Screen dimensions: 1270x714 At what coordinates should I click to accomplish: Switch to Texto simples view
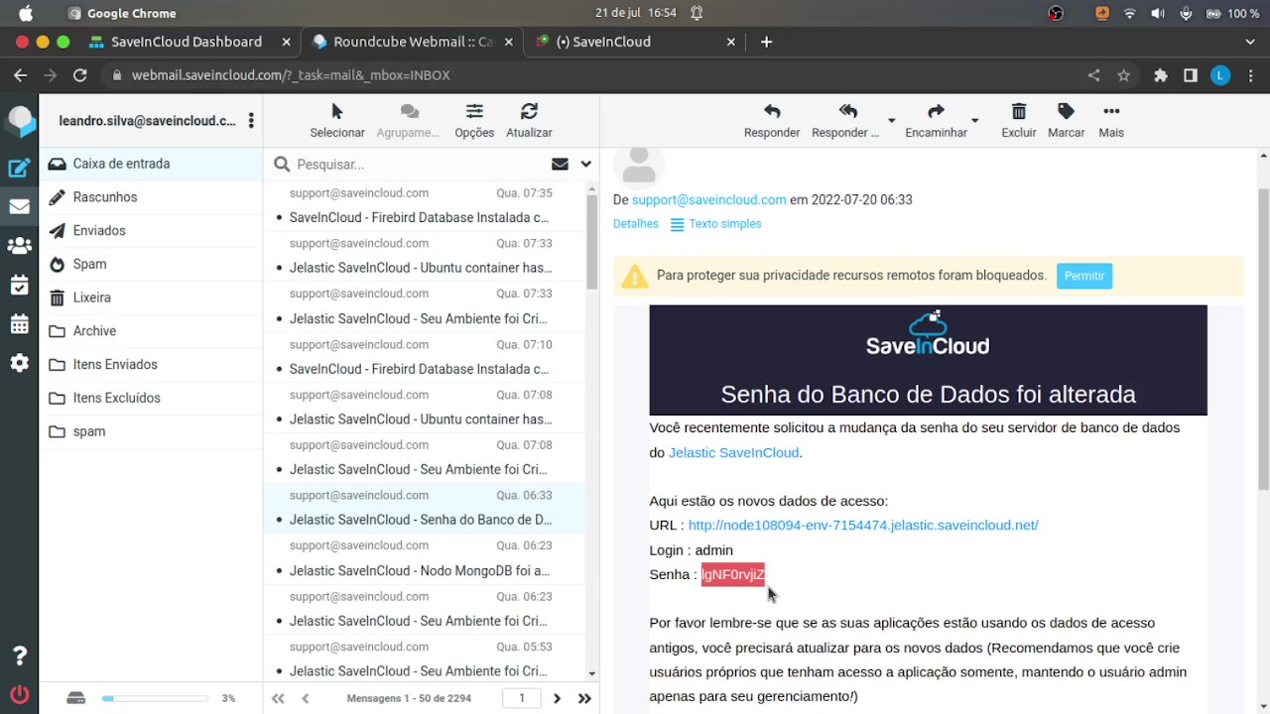tap(716, 224)
